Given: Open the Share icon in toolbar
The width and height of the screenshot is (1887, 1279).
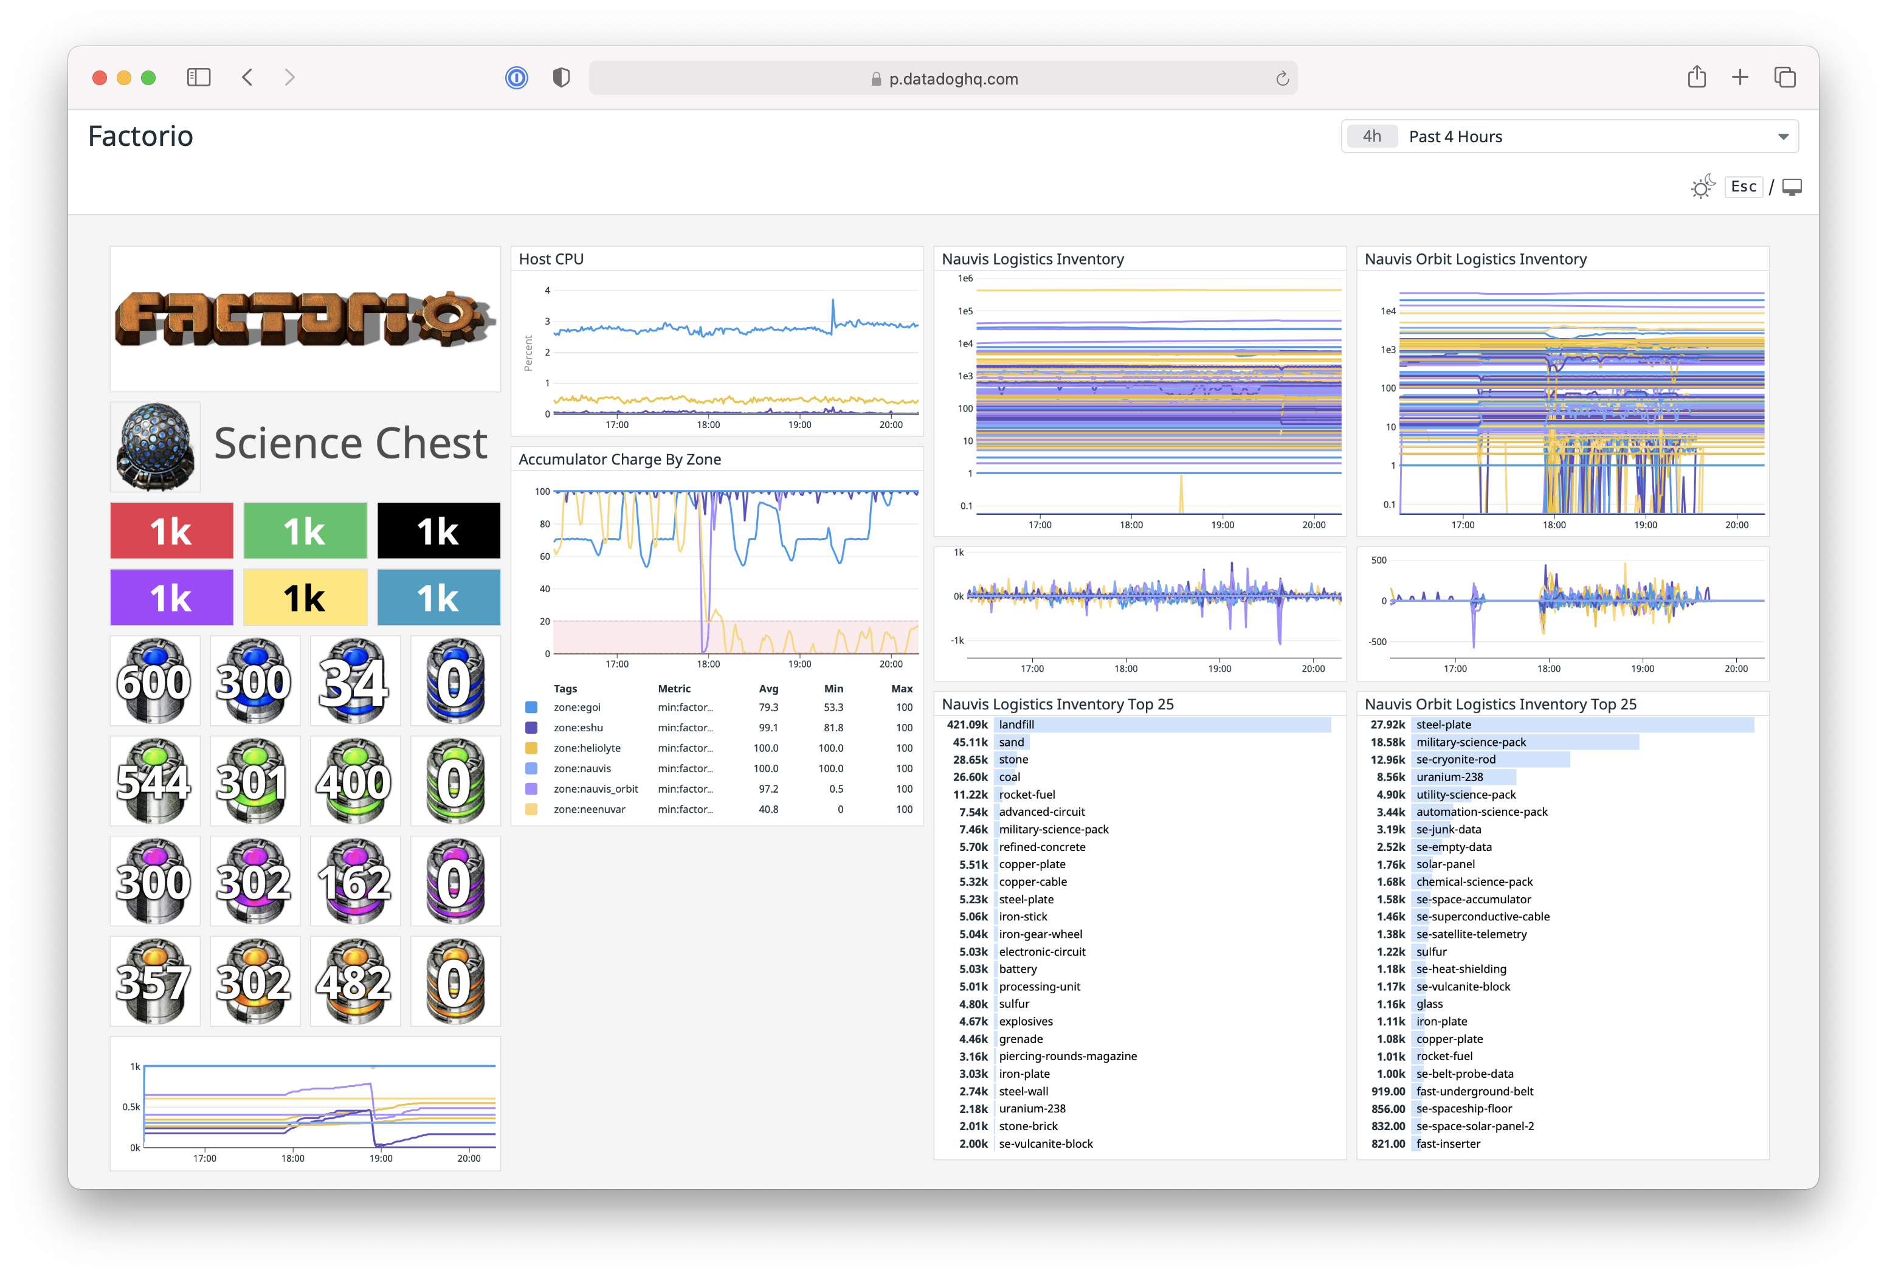Looking at the screenshot, I should (x=1696, y=78).
